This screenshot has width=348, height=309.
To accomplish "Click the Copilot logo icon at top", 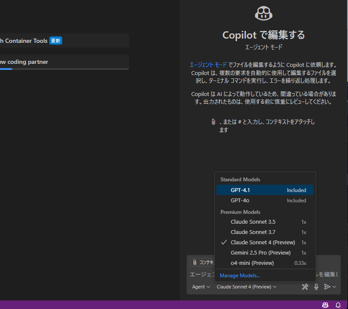I will click(x=263, y=13).
